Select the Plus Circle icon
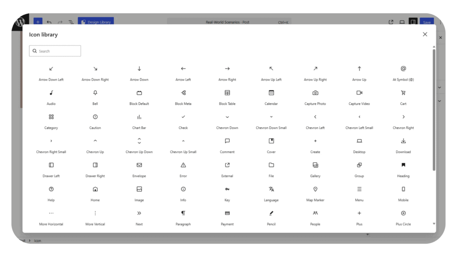Image resolution: width=457 pixels, height=257 pixels. [403, 213]
